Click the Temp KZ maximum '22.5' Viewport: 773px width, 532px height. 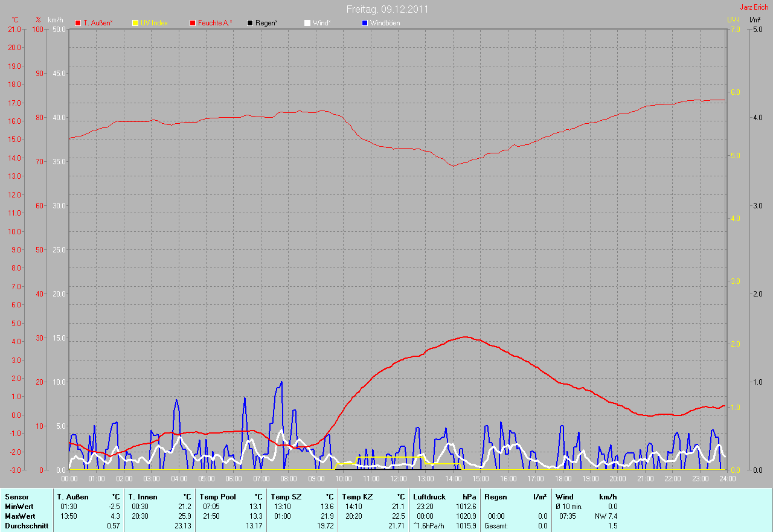point(399,516)
